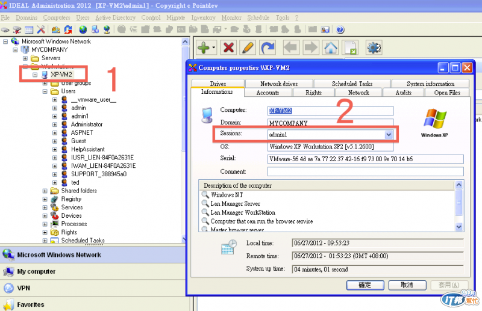
Task: Click the user icon beside admin1
Action: [64, 116]
